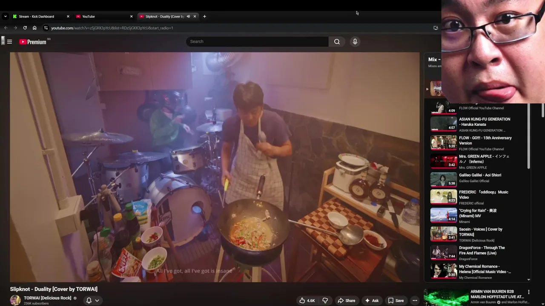Click the 4:23 oddloop thumbnail
Viewport: 545px width, 306px height.
pos(443,197)
